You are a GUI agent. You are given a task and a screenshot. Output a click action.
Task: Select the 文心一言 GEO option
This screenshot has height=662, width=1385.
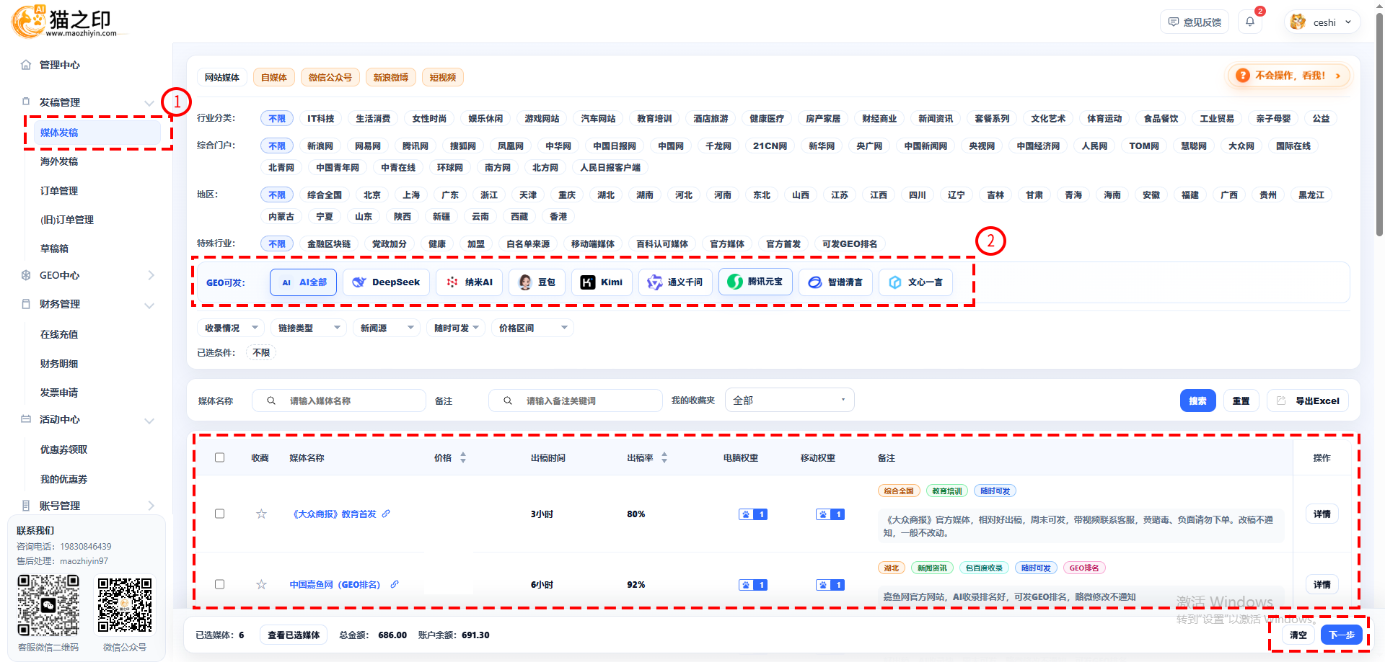pyautogui.click(x=916, y=282)
